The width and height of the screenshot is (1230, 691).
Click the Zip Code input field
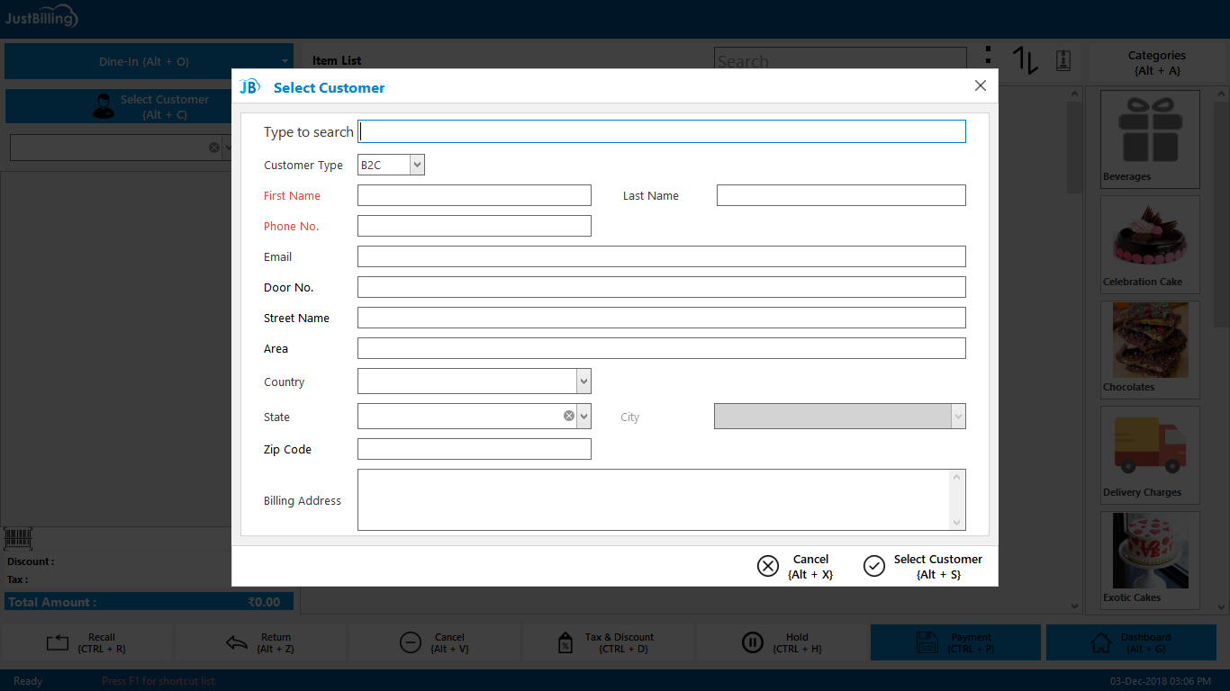(475, 449)
